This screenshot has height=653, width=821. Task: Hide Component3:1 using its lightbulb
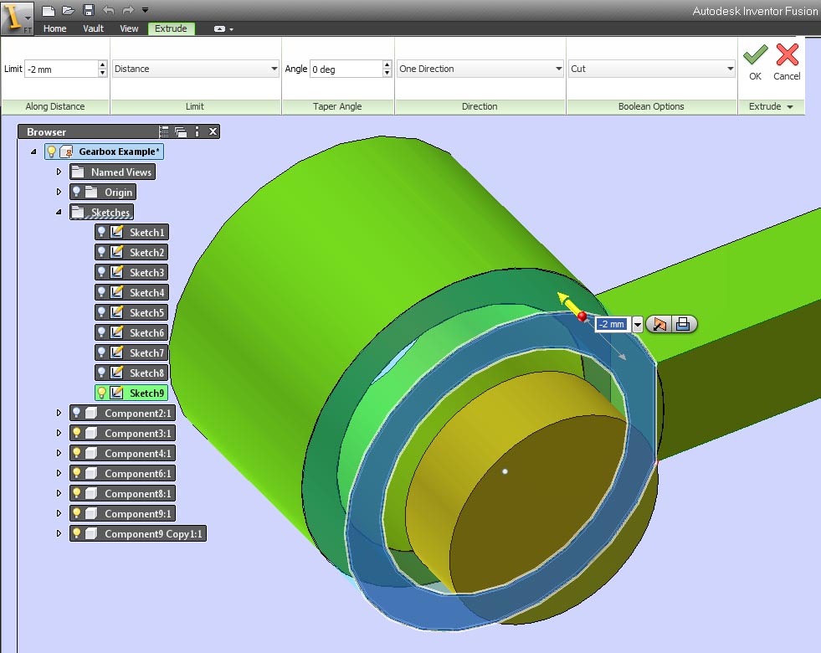point(76,433)
